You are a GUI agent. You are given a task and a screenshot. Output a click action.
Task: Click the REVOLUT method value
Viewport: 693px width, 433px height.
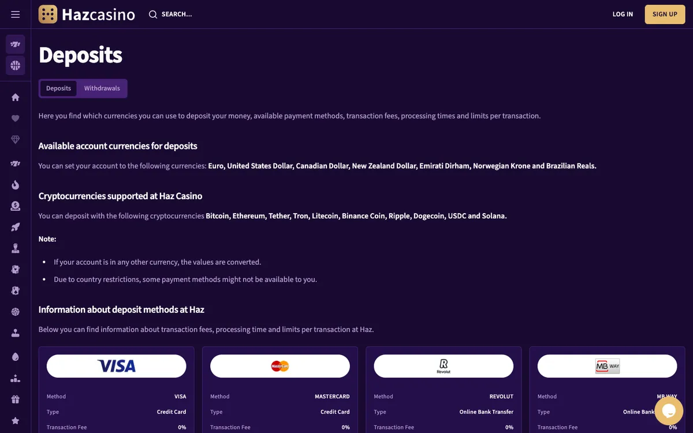point(501,397)
